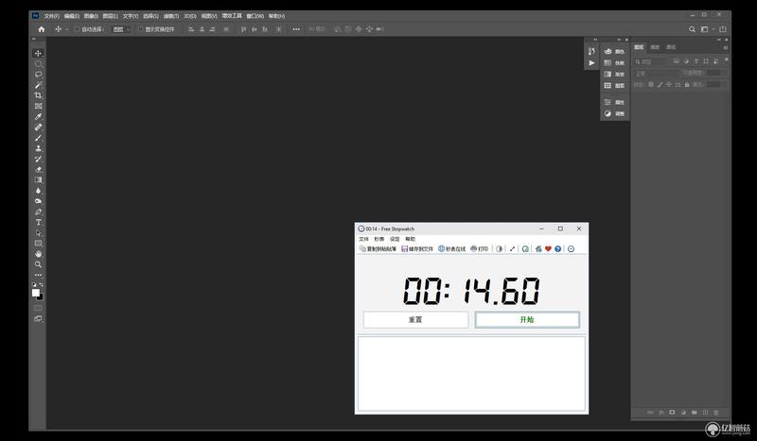Open the Filter (滤镜) menu in Photoshop
The width and height of the screenshot is (757, 441).
[x=171, y=16]
